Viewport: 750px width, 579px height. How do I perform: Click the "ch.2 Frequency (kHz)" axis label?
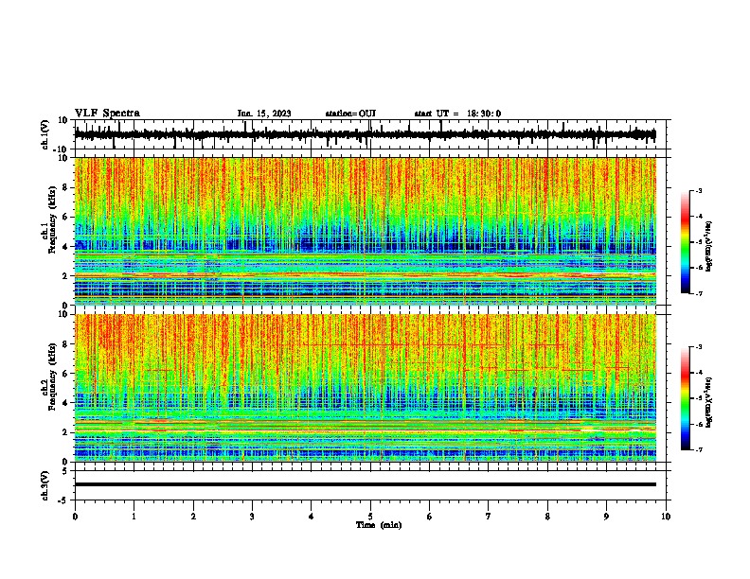(x=50, y=377)
